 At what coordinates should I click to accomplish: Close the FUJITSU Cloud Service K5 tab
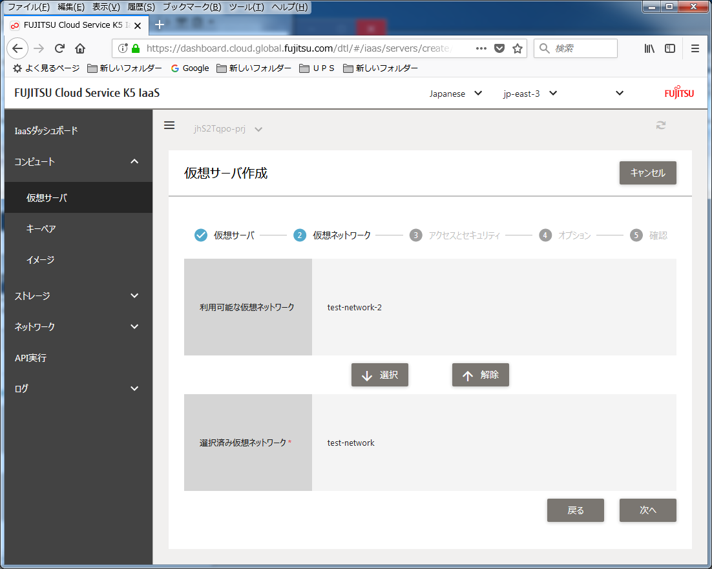[138, 25]
